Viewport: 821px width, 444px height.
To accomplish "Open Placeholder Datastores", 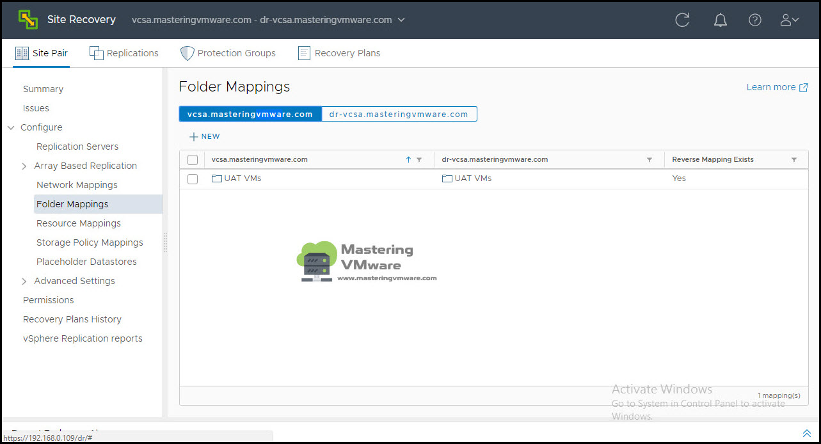I will point(86,262).
